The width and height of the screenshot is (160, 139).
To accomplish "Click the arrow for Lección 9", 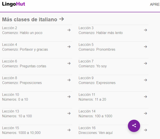I will [x=145, y=80].
